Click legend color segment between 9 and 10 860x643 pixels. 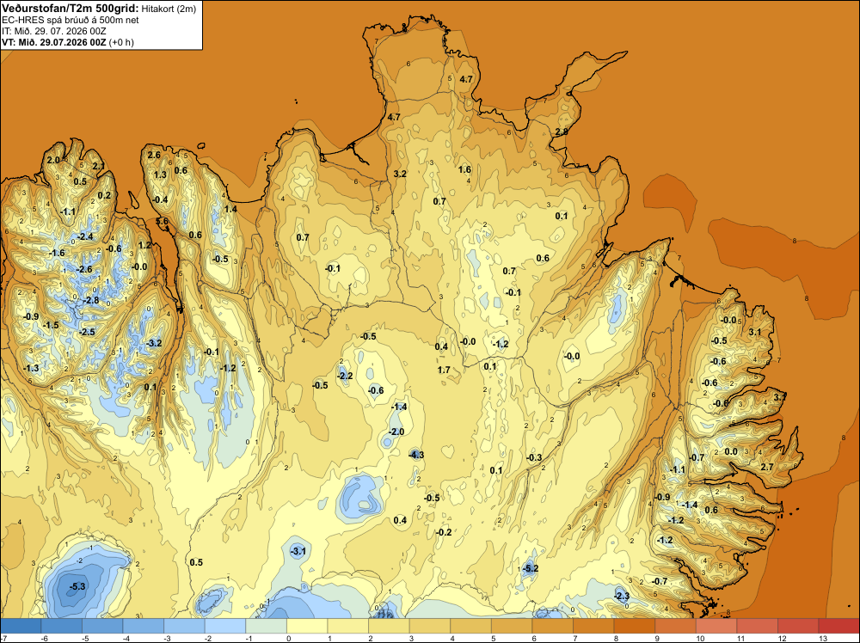point(676,626)
